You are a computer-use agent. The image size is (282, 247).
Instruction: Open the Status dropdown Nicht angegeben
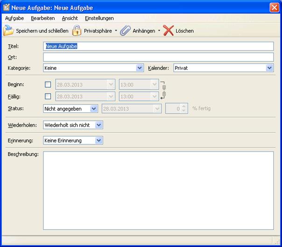click(70, 109)
